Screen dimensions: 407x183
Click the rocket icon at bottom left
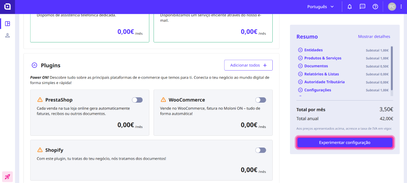click(7, 177)
